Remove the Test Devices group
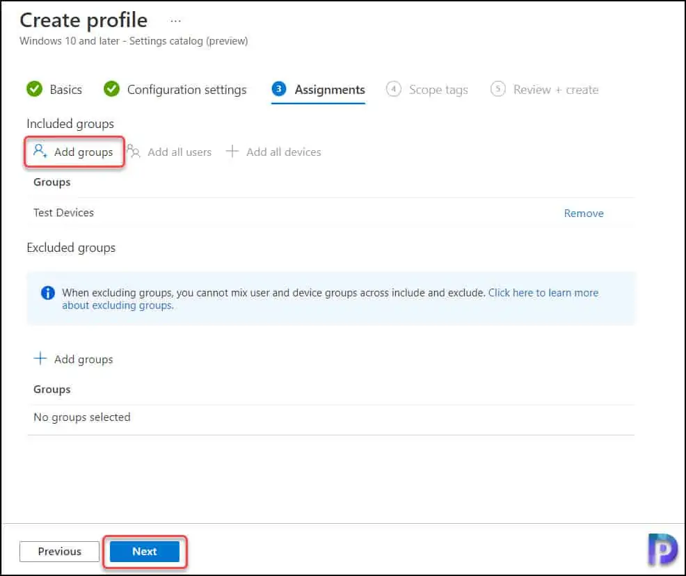This screenshot has height=576, width=686. pos(584,213)
